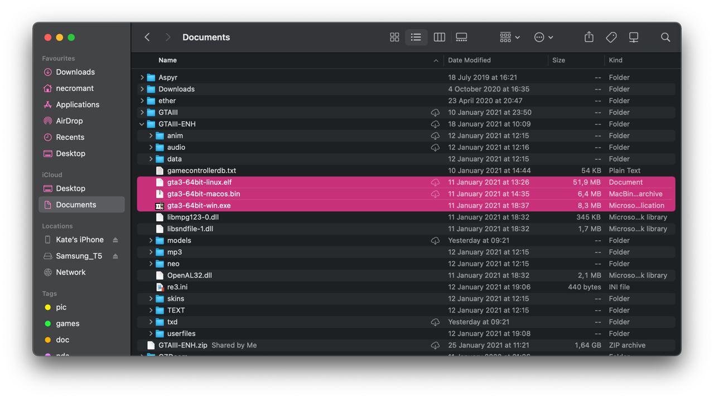
Task: Select the TEXT folder icon
Action: click(160, 310)
